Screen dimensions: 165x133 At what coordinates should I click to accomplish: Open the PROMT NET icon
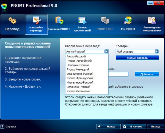106,21
